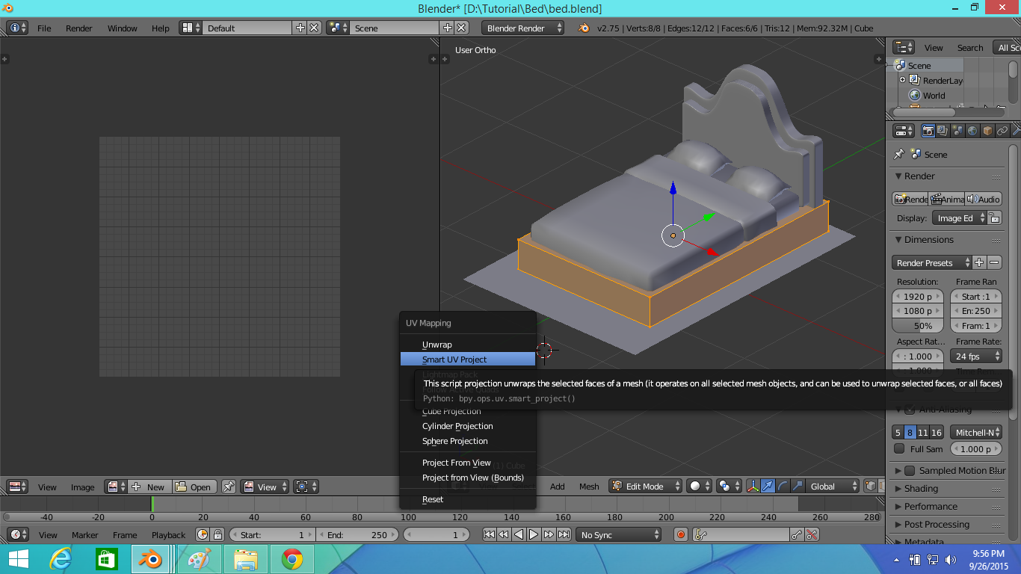Click the Blender logo in the info header
This screenshot has height=574, width=1021.
point(584,28)
